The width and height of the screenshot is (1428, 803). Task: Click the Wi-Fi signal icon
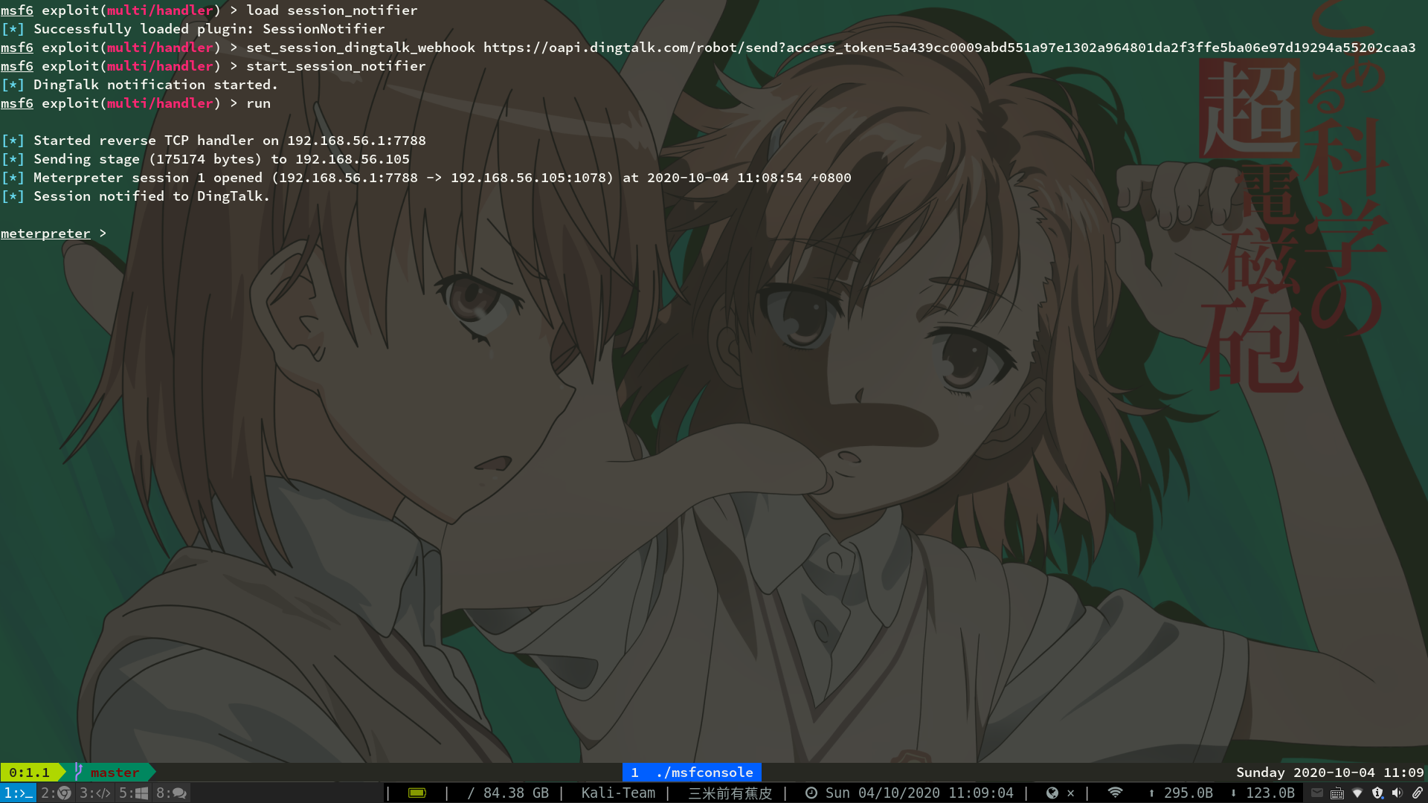[x=1115, y=793]
